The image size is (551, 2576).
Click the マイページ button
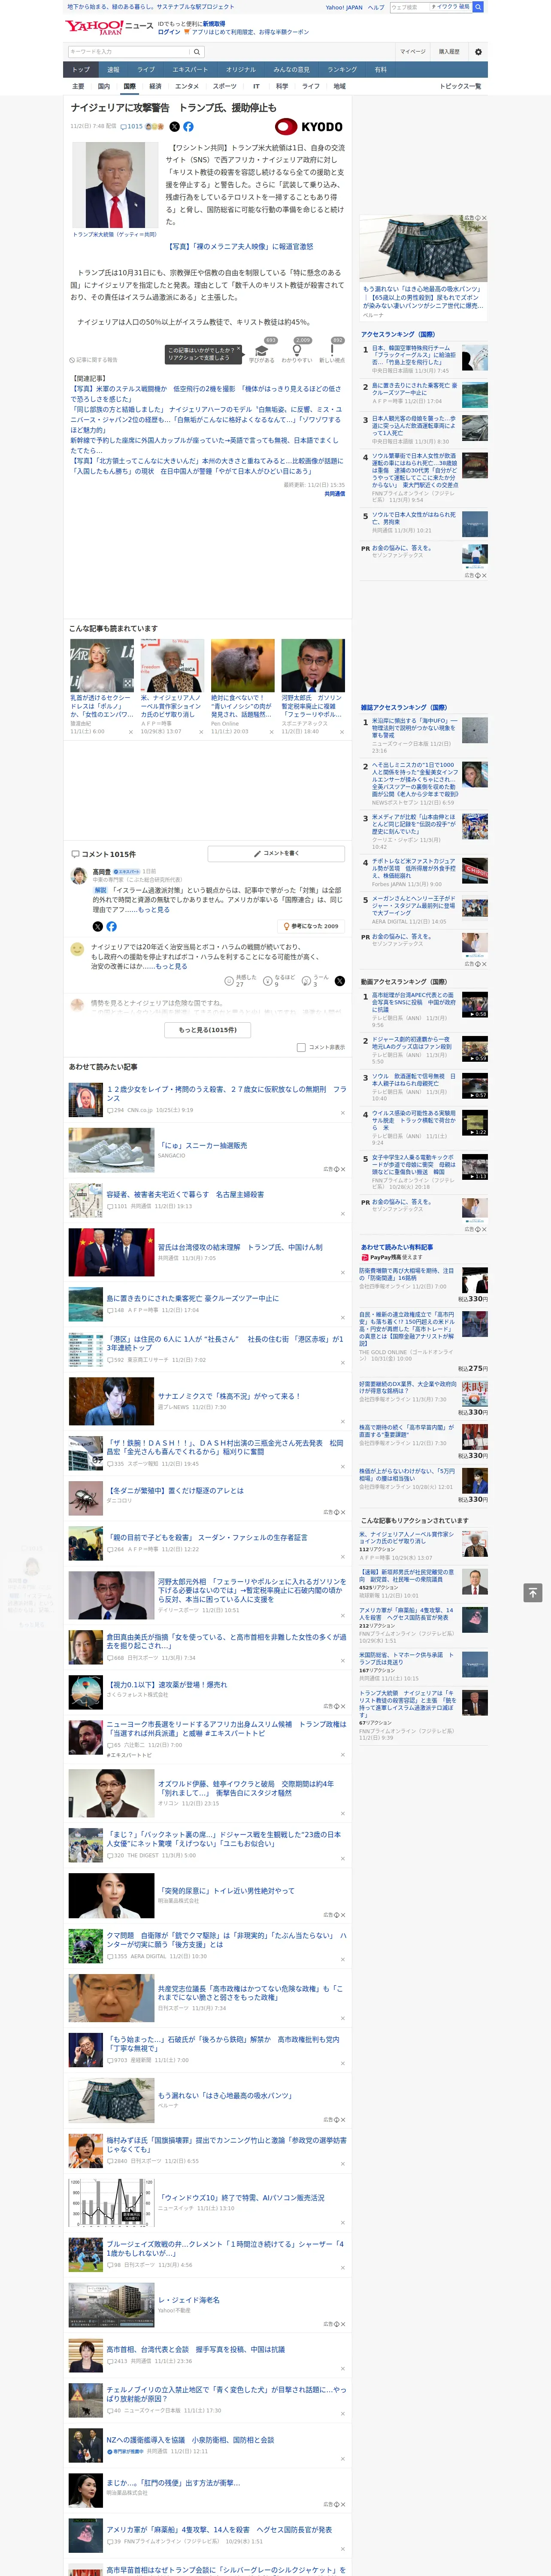click(413, 52)
